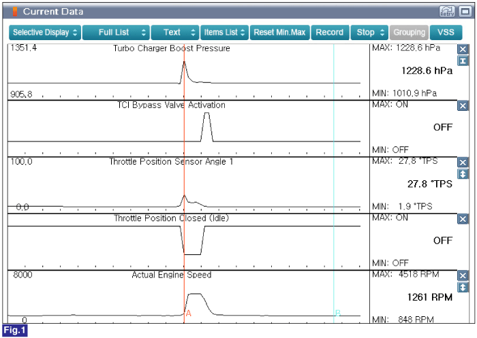Click the Actual Engine Speed graph title
Screen dimensions: 477x338
click(172, 275)
